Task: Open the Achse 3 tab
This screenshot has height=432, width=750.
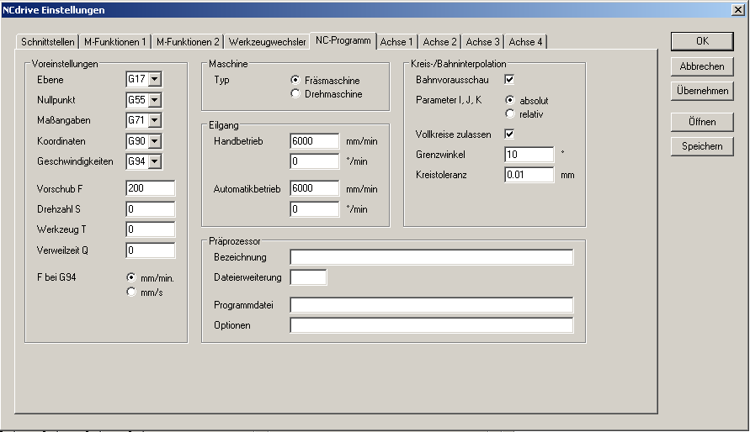Action: [x=482, y=42]
